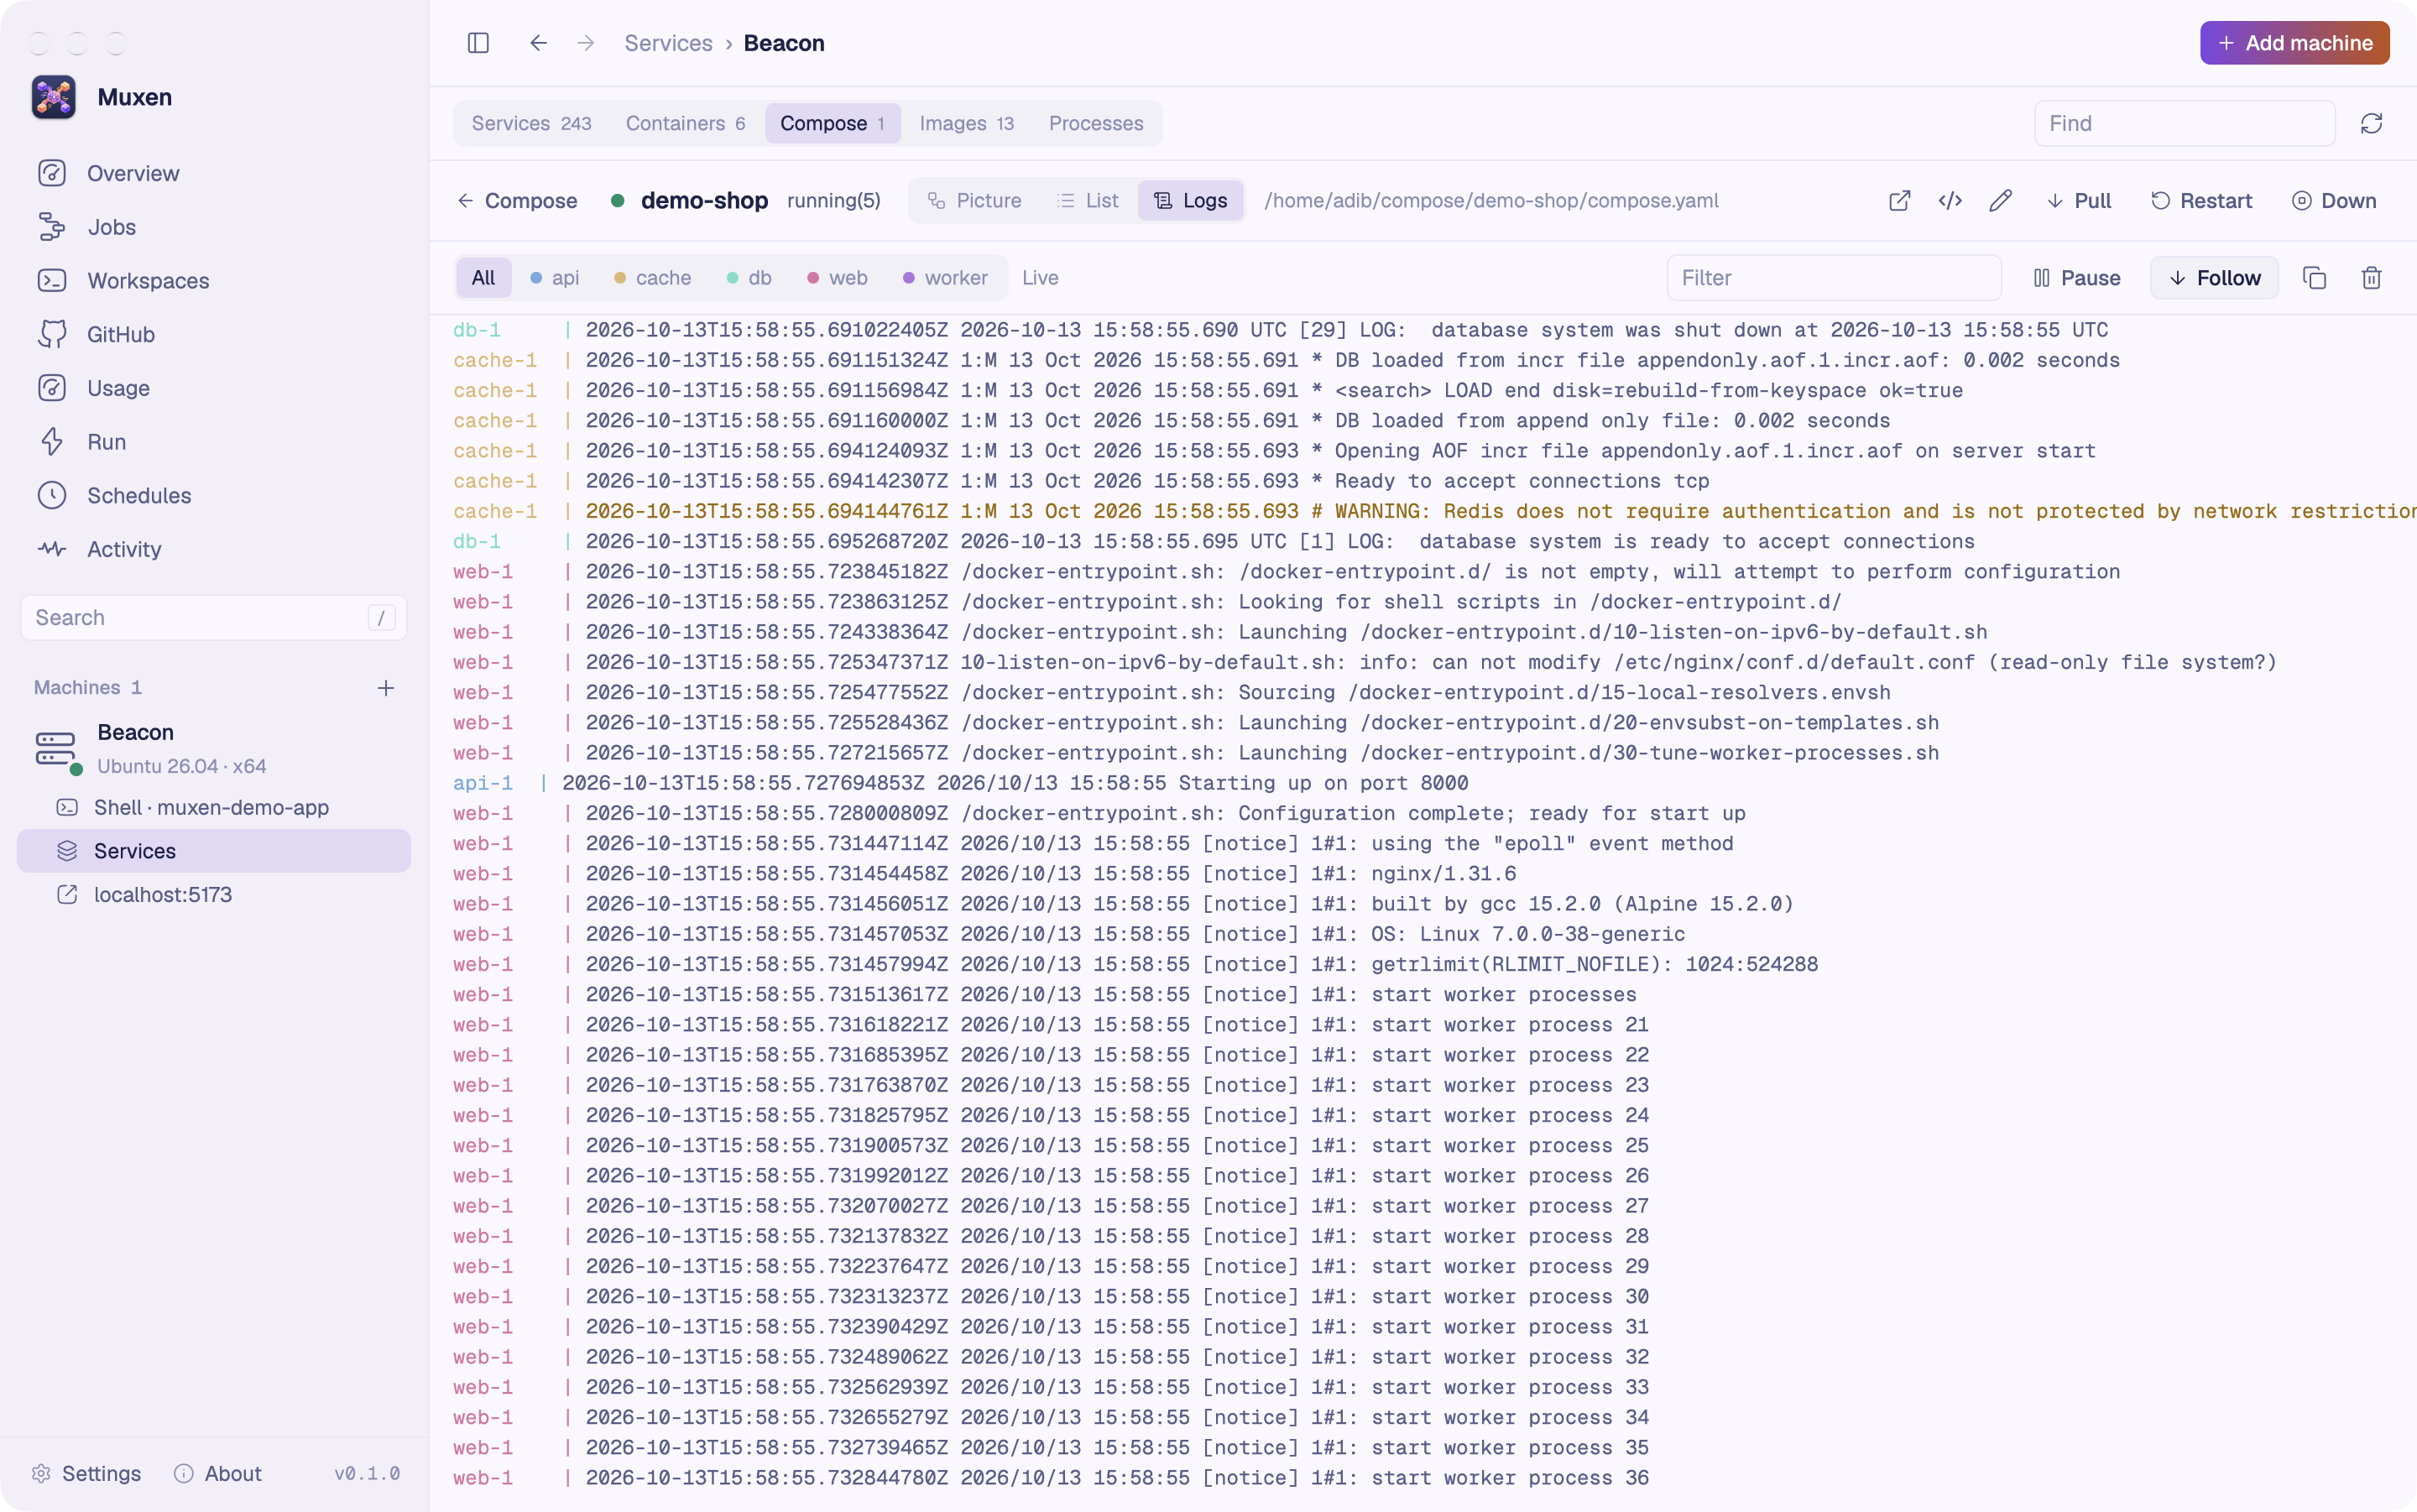The height and width of the screenshot is (1512, 2417).
Task: Open Usage in sidebar
Action: coord(214,388)
